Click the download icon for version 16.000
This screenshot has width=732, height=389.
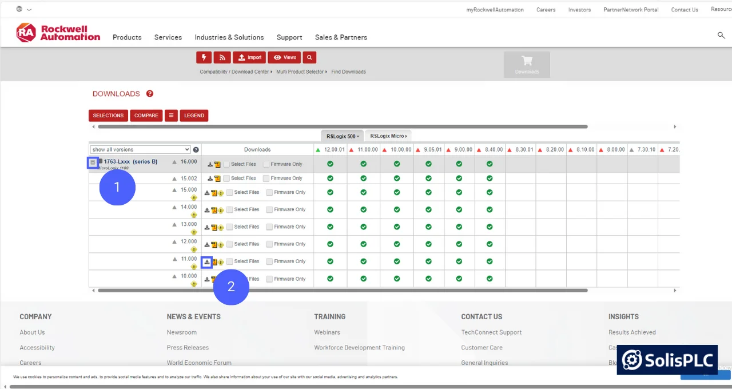(x=209, y=164)
